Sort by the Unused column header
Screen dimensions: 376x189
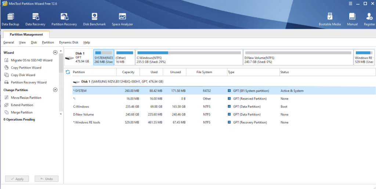click(174, 72)
